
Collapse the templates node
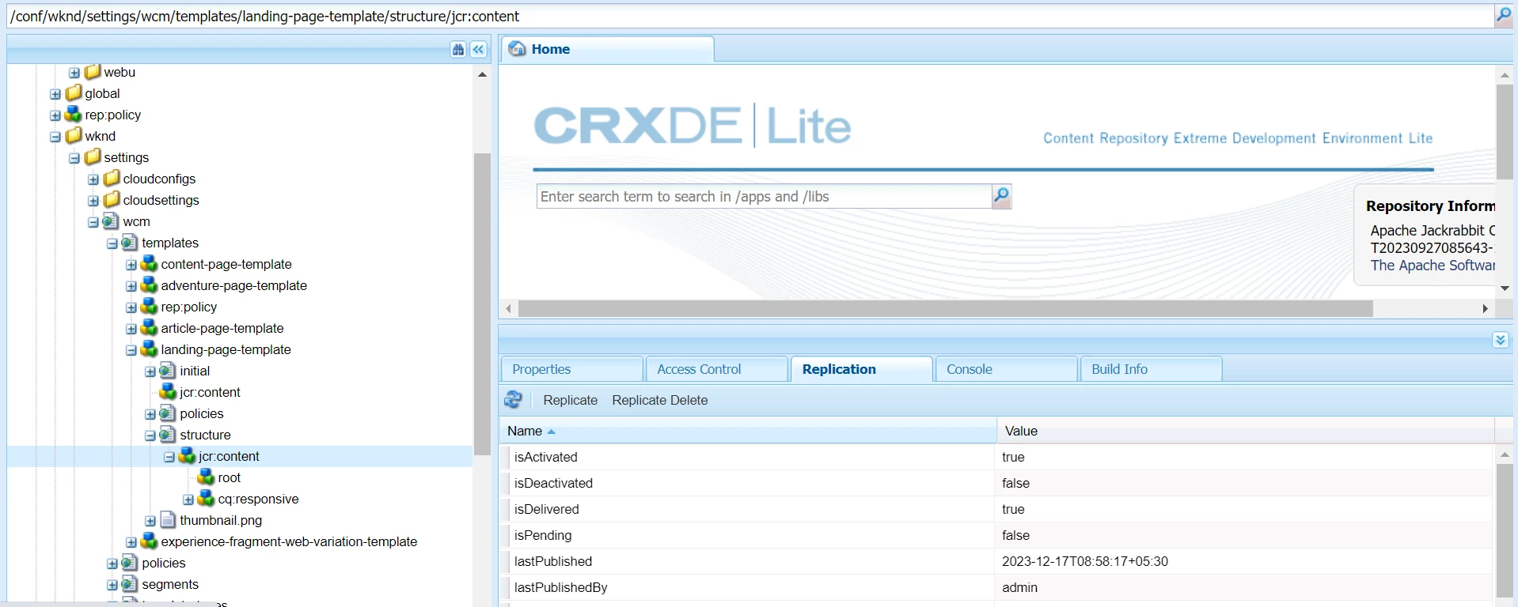click(x=112, y=243)
